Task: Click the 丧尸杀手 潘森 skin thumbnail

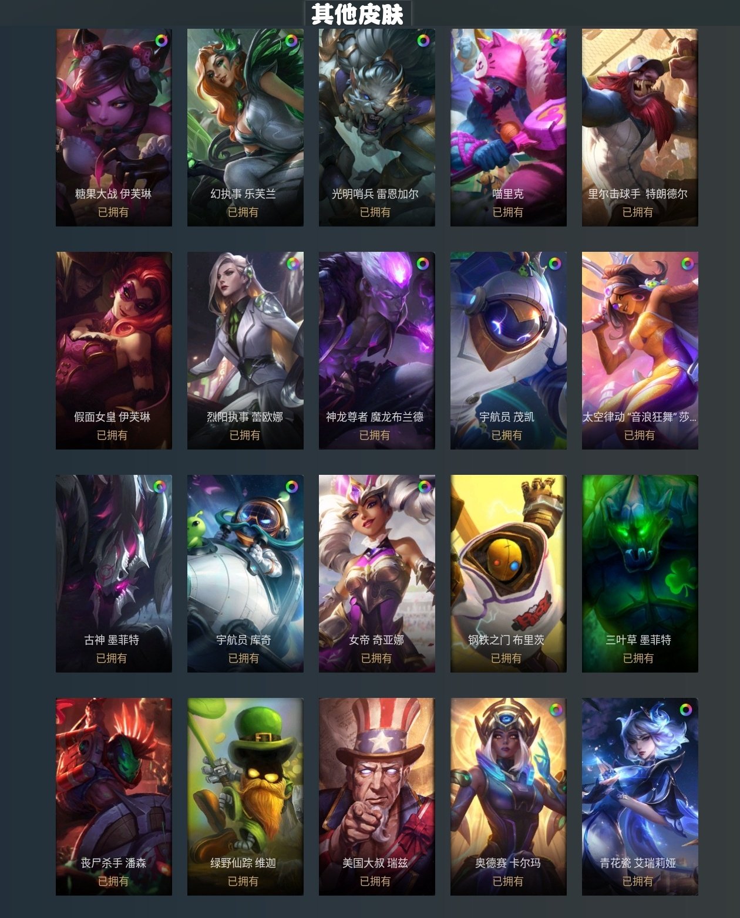Action: pos(114,797)
